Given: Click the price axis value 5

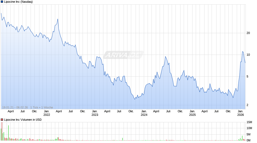Looking at the screenshot, I should (247, 76).
